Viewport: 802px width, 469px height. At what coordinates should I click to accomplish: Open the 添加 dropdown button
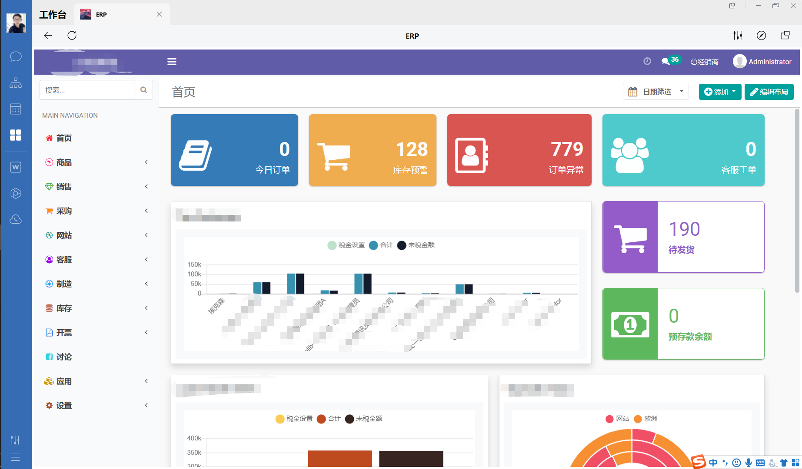point(720,92)
